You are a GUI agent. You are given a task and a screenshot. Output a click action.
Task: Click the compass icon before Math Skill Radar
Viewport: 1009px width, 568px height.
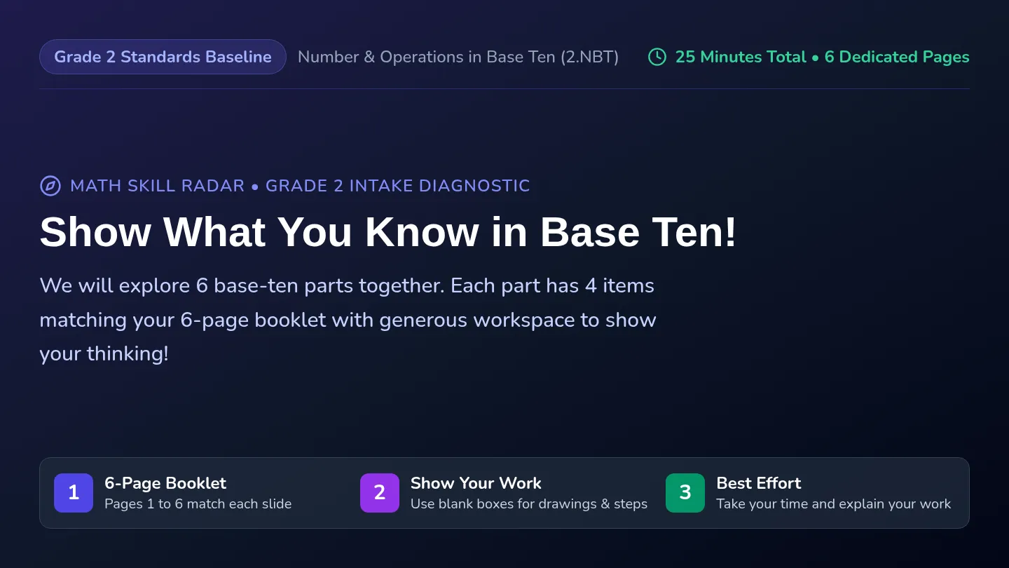point(50,186)
